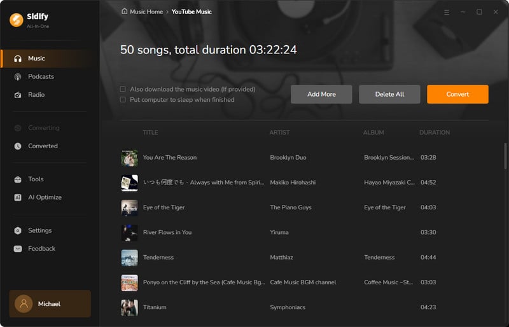Select the 'Eye of the Tiger' song title

pyautogui.click(x=164, y=207)
